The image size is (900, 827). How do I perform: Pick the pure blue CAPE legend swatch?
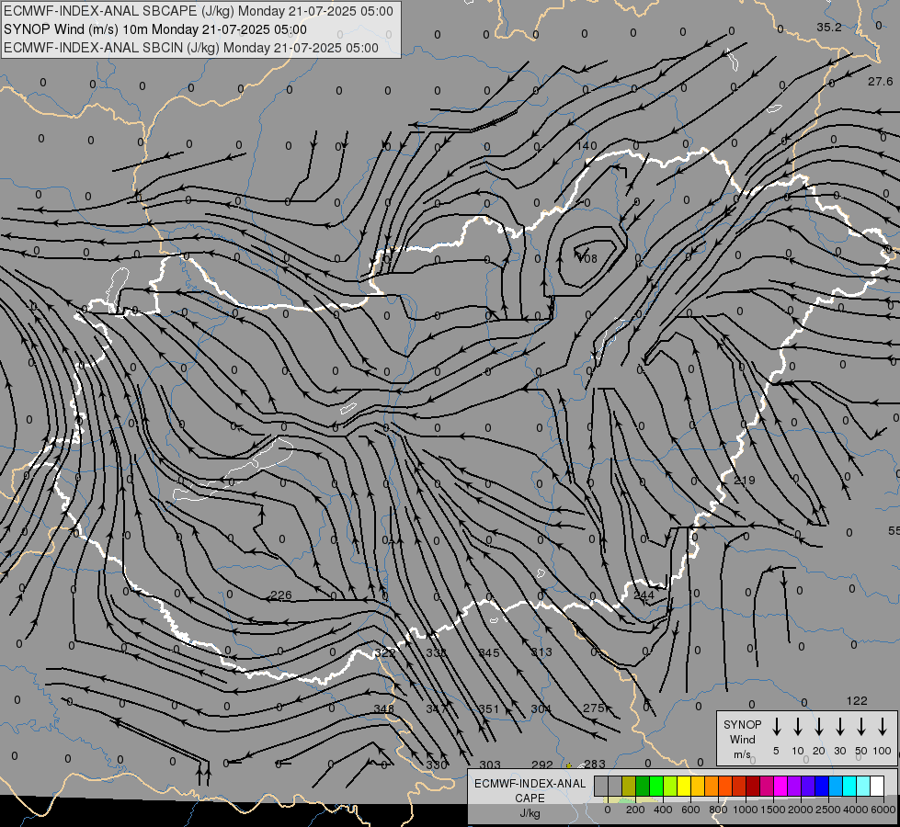tap(821, 786)
